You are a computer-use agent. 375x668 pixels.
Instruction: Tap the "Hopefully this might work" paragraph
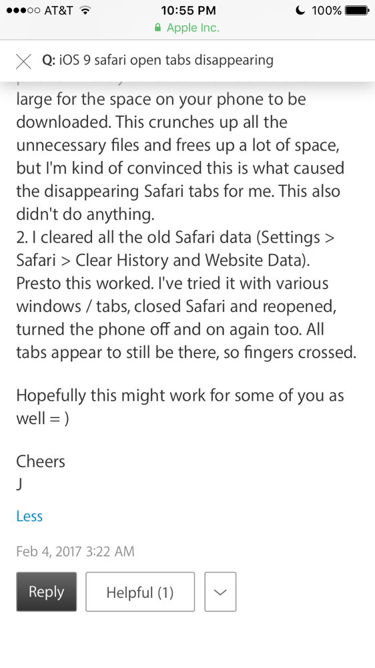click(180, 407)
